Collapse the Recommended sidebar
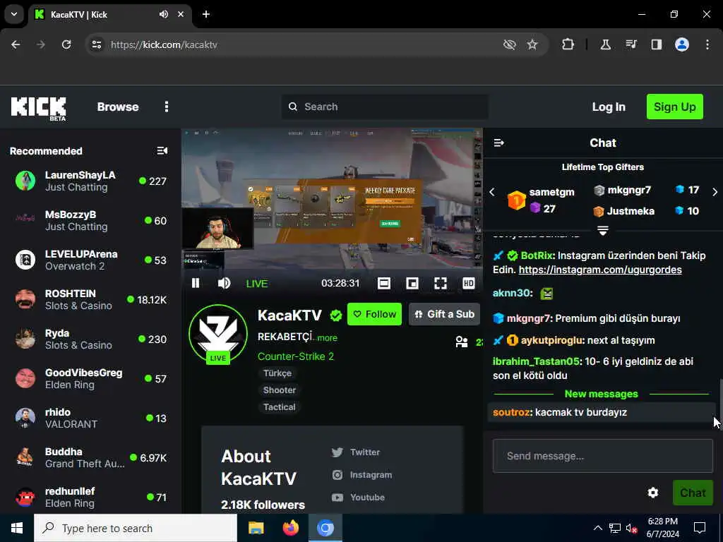Viewport: 723px width, 542px height. point(162,151)
